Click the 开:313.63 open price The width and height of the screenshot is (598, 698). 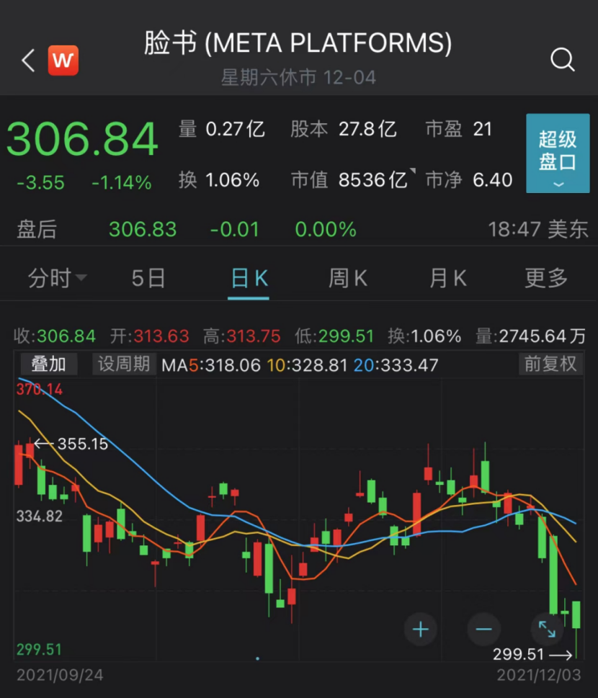coord(150,336)
